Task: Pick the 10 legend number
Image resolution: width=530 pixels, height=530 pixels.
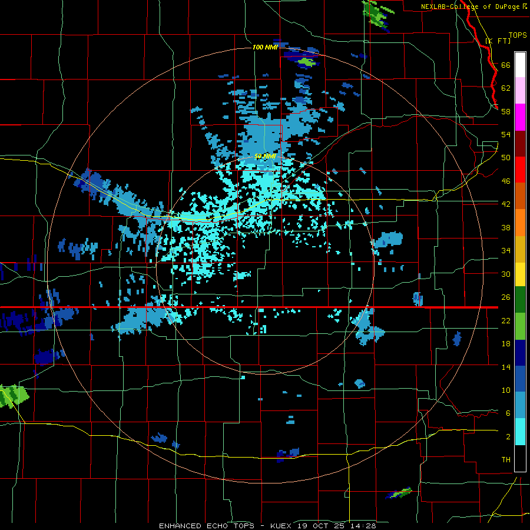Action: coord(506,390)
